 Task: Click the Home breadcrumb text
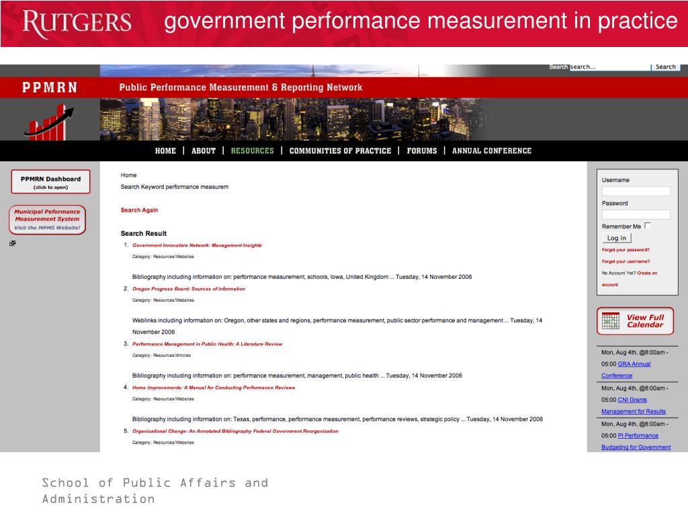point(128,175)
